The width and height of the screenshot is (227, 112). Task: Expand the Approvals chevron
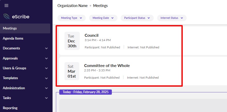(x=46, y=58)
